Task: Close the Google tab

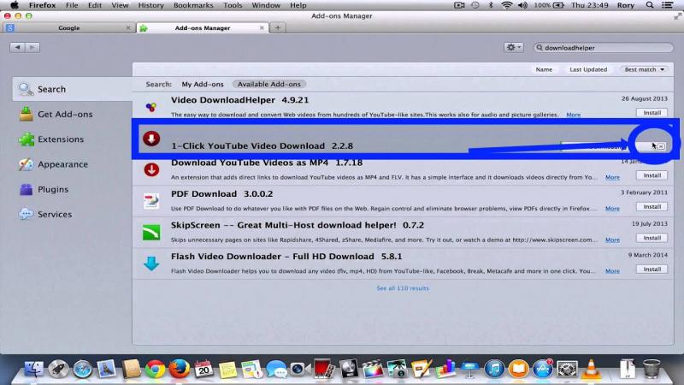Action: pyautogui.click(x=127, y=27)
